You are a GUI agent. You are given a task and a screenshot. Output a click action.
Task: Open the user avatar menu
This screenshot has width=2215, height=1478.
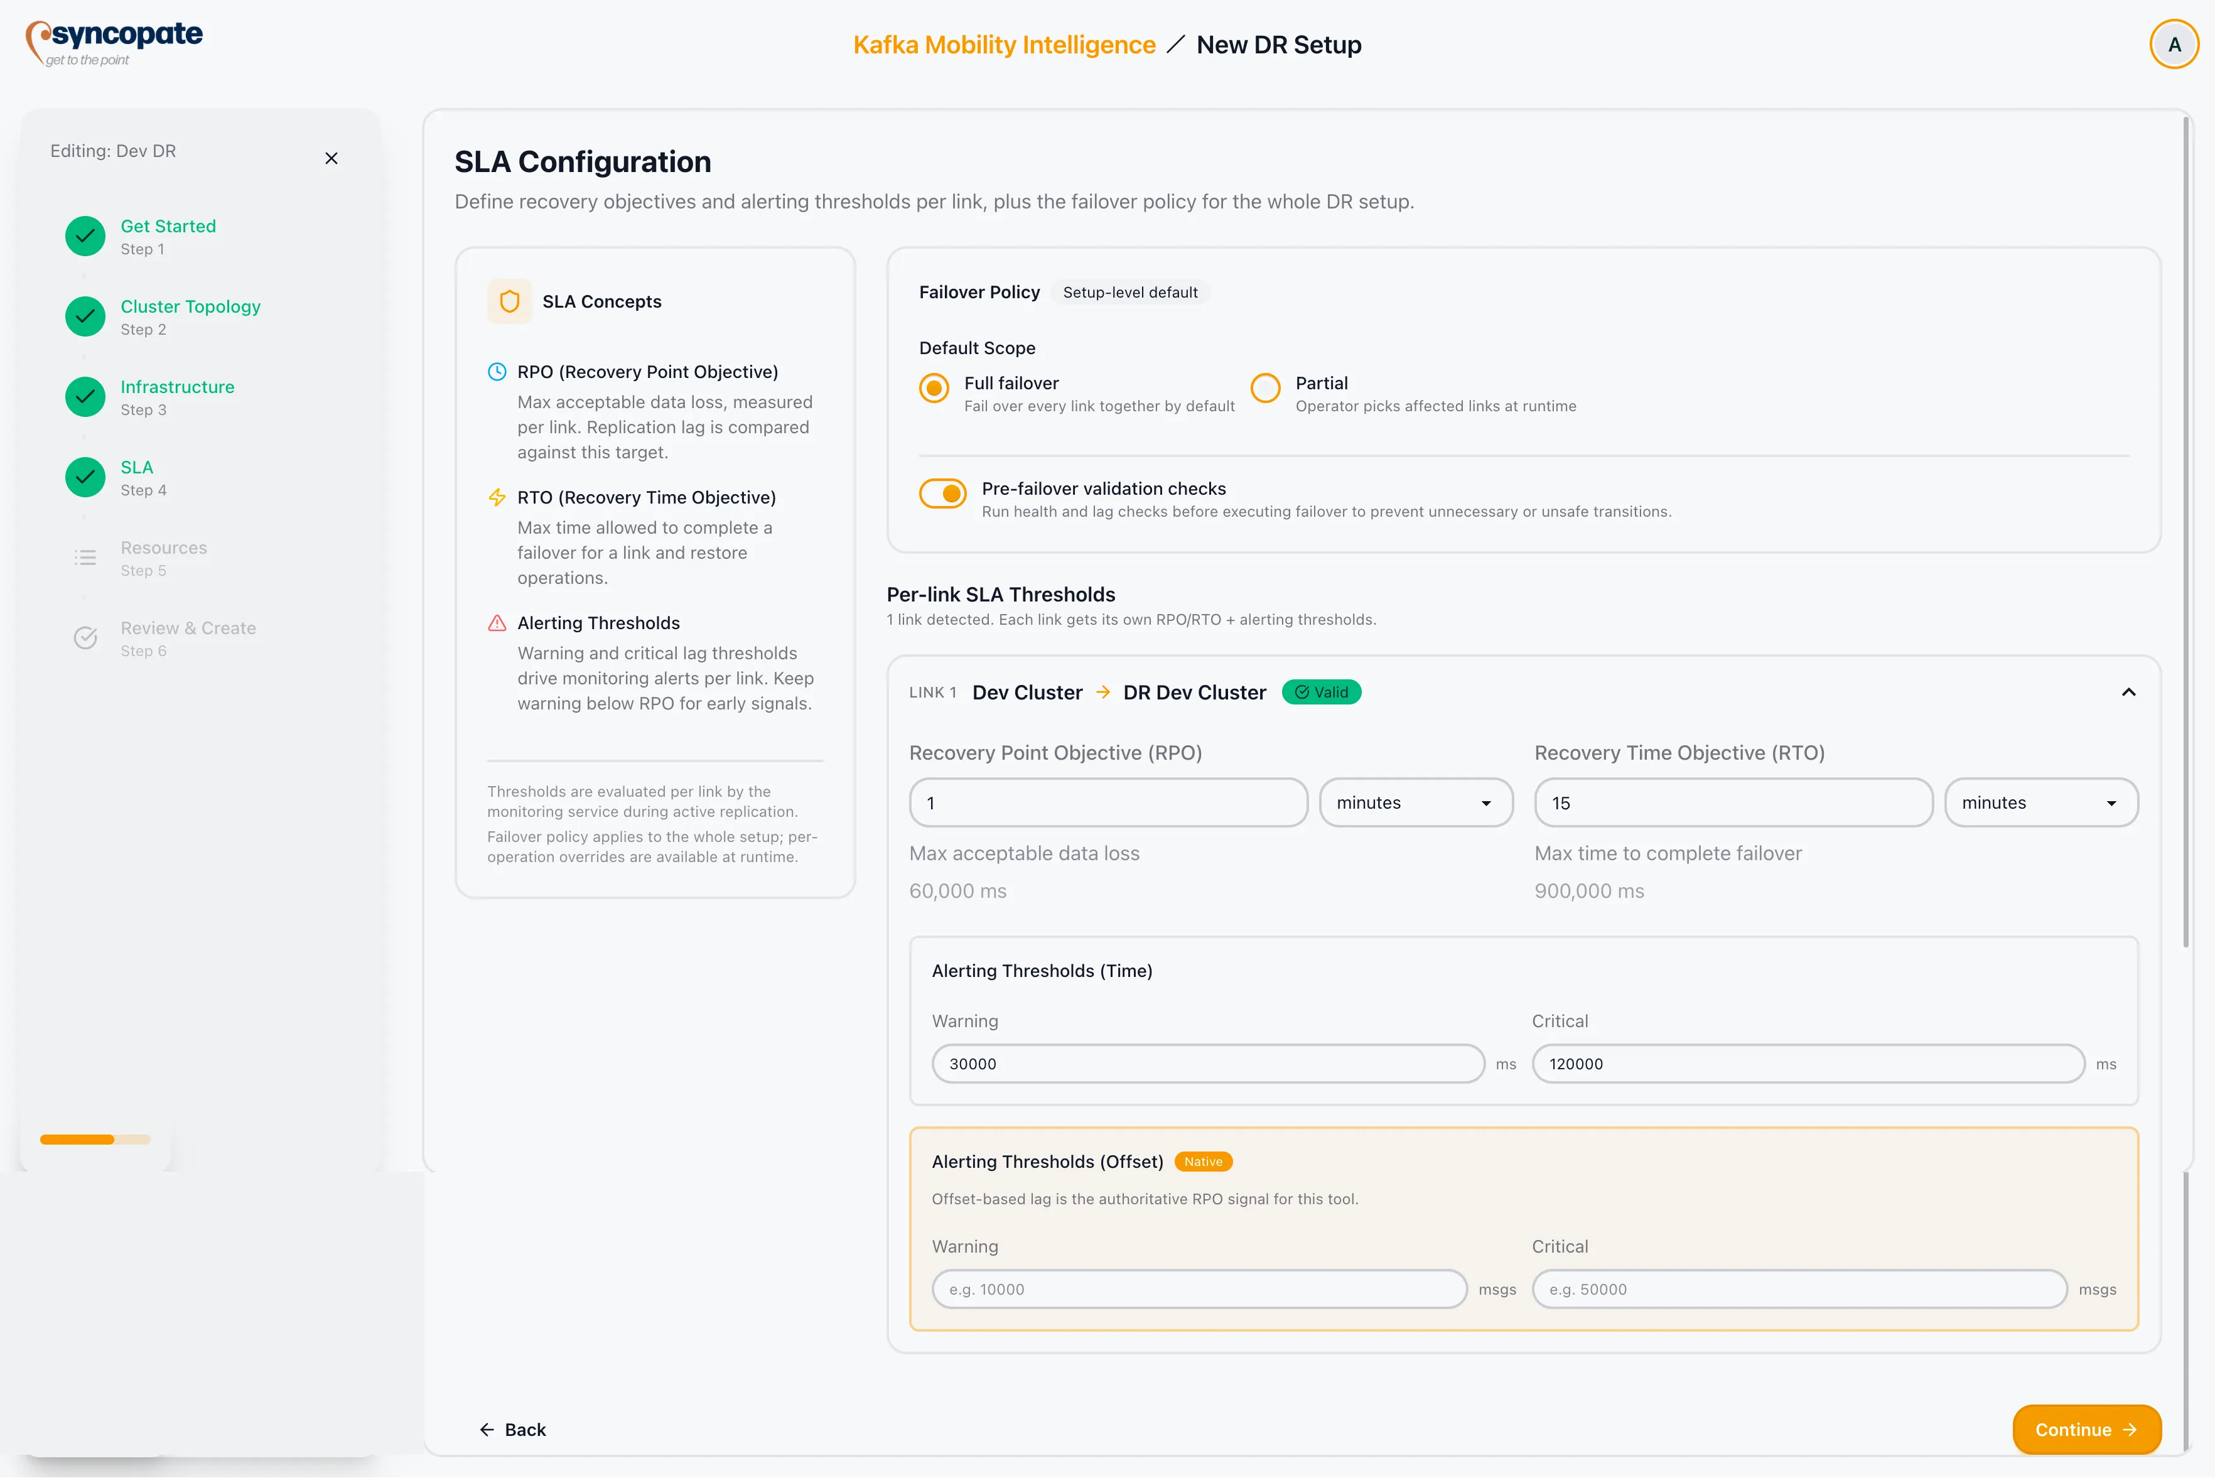pyautogui.click(x=2174, y=45)
